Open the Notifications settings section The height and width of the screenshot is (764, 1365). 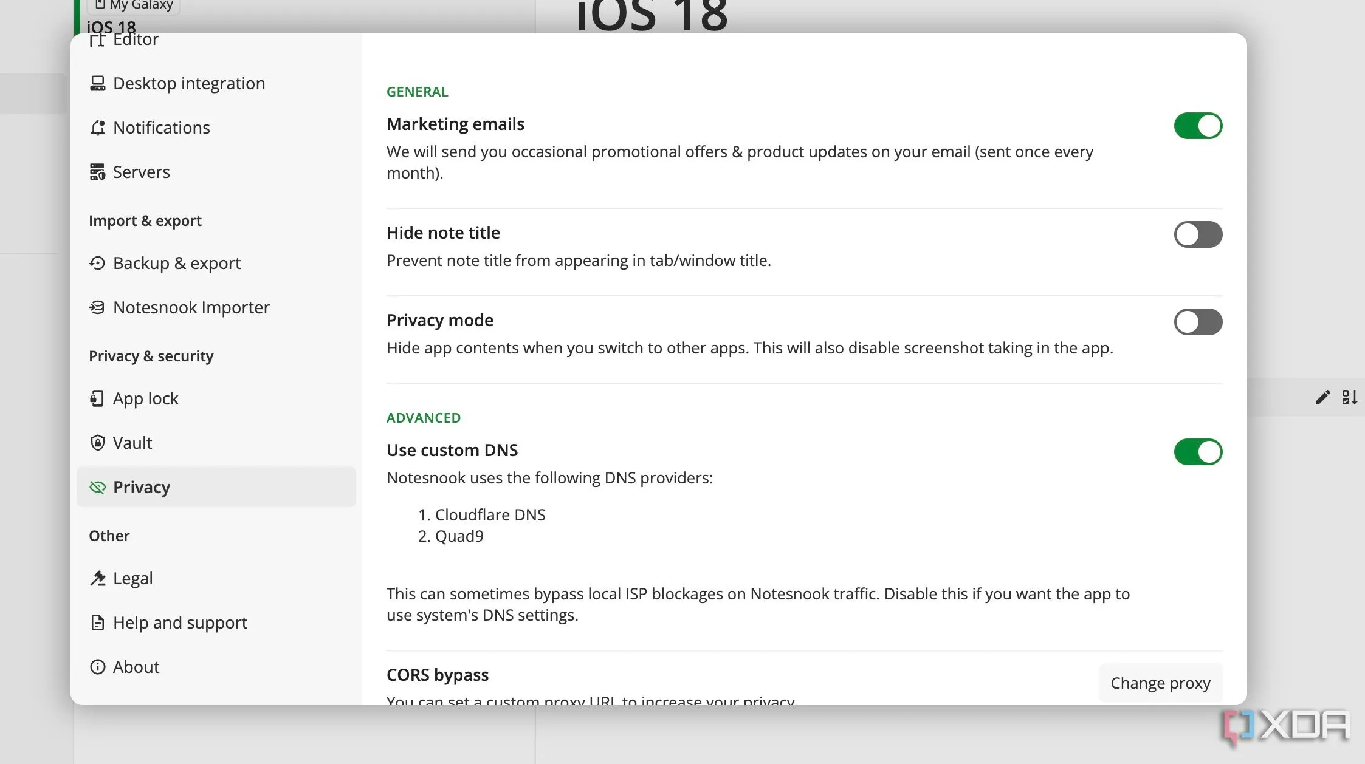216,128
